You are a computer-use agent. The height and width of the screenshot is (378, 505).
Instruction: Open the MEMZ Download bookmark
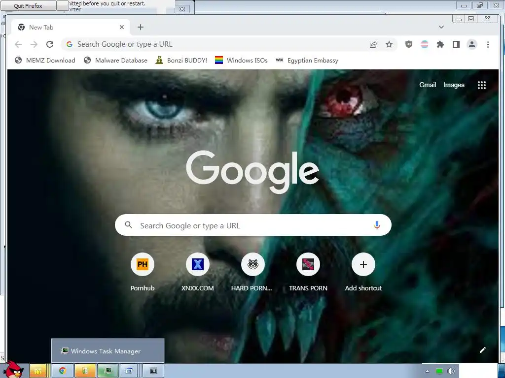pyautogui.click(x=45, y=61)
